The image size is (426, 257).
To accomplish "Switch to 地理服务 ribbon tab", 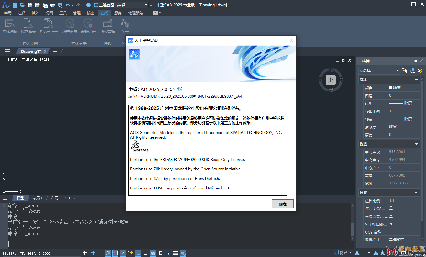I will (x=136, y=13).
